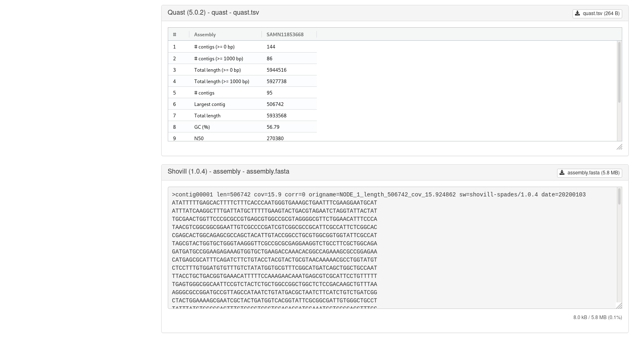Click the 'Largest contig' row label
This screenshot has width=632, height=337.
210,104
